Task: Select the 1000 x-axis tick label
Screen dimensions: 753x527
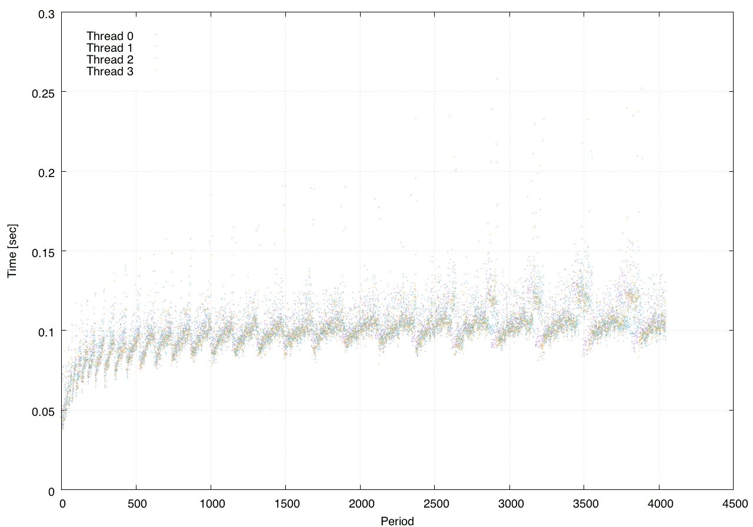Action: tap(211, 504)
